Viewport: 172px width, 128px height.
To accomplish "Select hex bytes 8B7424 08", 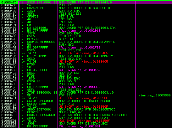I will click(36, 8).
